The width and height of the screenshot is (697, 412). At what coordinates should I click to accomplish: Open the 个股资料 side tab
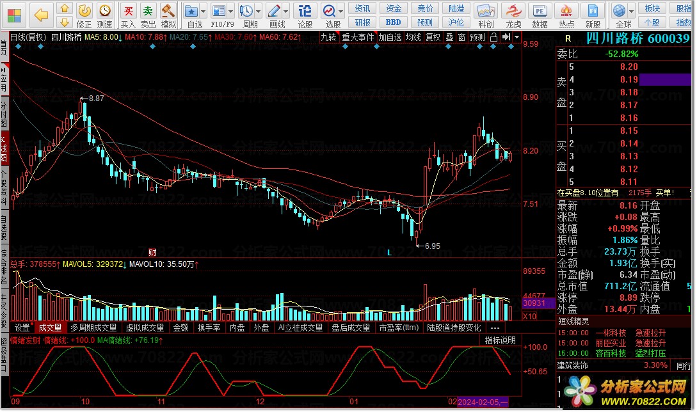coord(4,187)
